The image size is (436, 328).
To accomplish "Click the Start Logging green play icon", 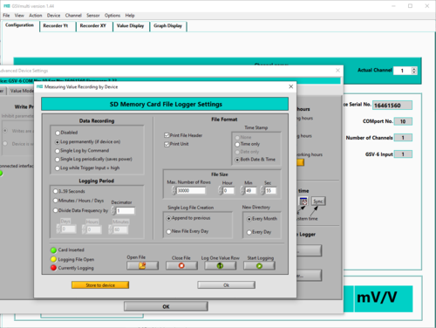I will pos(259,265).
